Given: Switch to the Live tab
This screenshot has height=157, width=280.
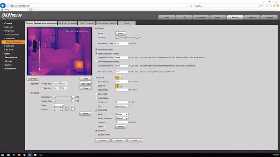Looking at the screenshot, I should pos(167,17).
